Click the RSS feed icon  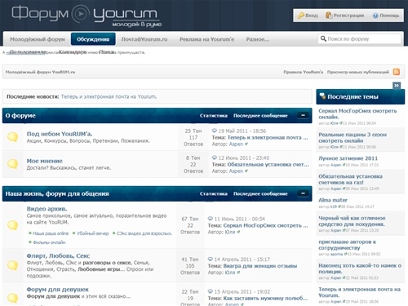coord(397,72)
